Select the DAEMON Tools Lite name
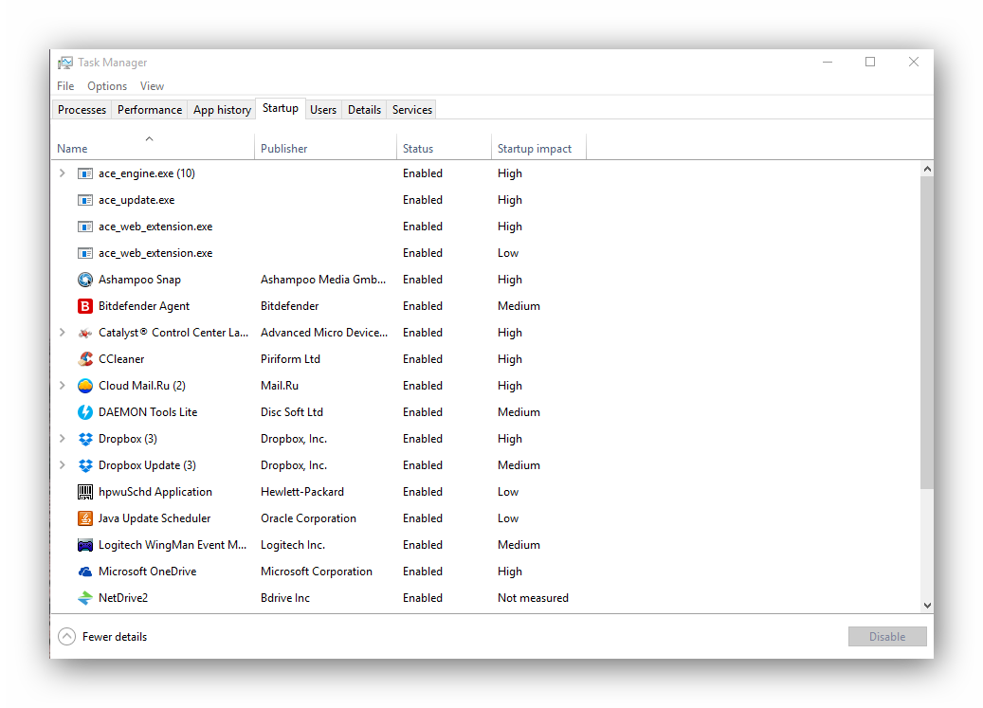 click(x=148, y=412)
